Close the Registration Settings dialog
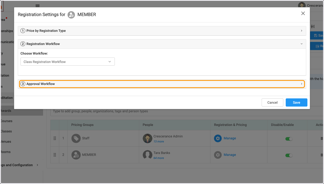 click(x=303, y=13)
